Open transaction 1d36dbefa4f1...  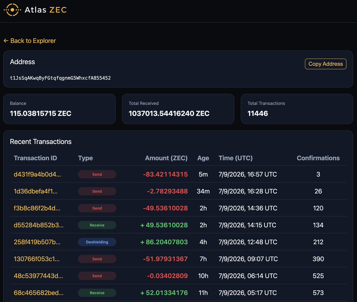(x=36, y=191)
